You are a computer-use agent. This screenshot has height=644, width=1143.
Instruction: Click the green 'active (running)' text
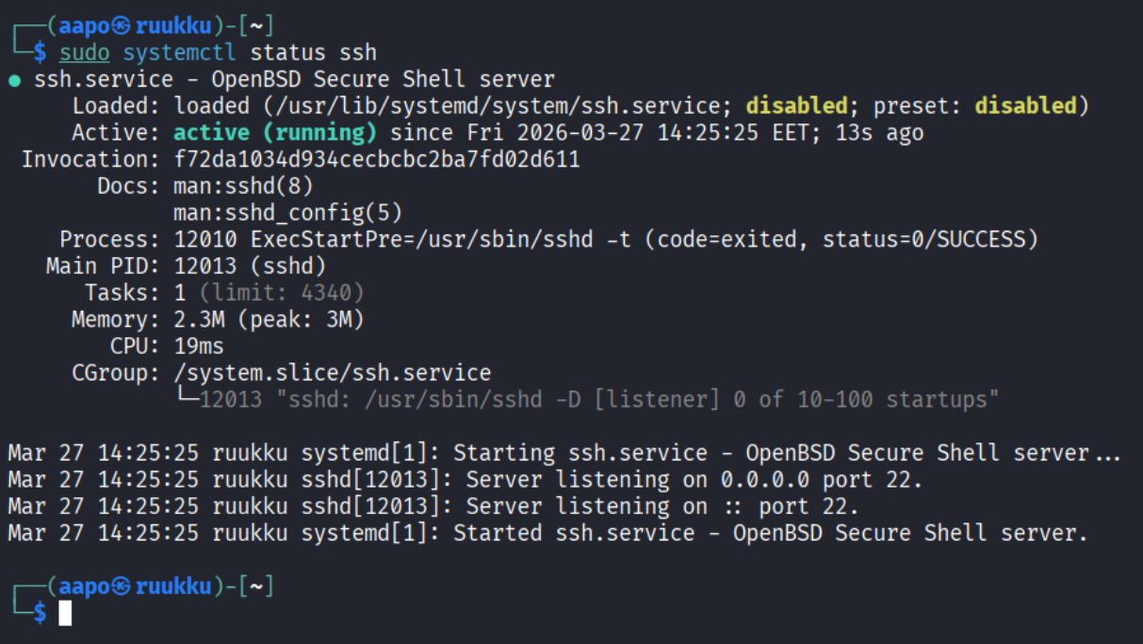[275, 134]
